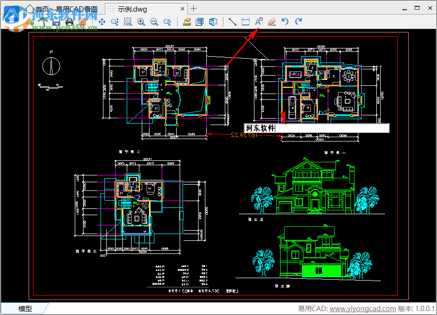
Task: Select the eraser tool
Action: point(271,22)
